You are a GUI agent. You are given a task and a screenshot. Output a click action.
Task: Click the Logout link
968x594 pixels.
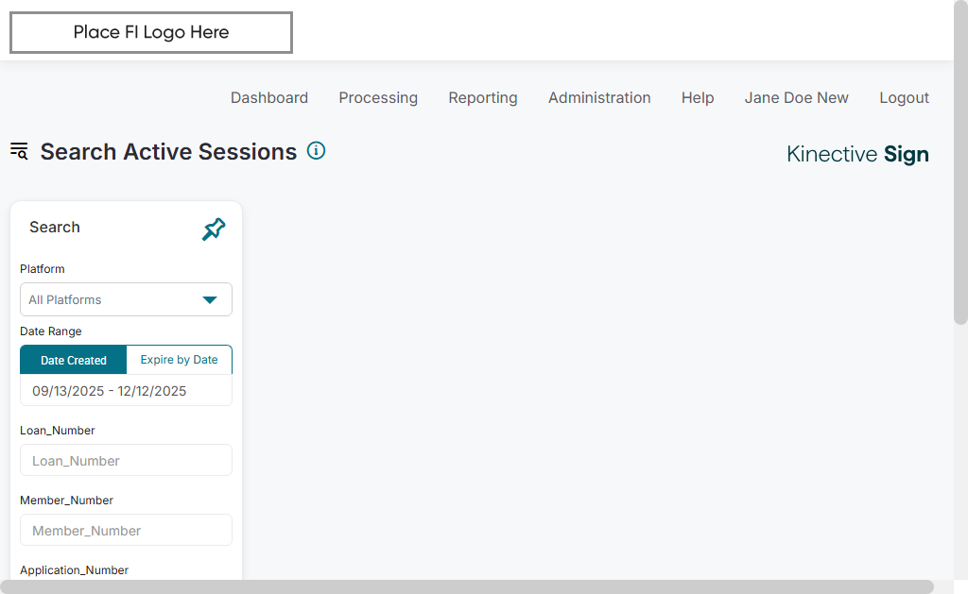pos(904,97)
